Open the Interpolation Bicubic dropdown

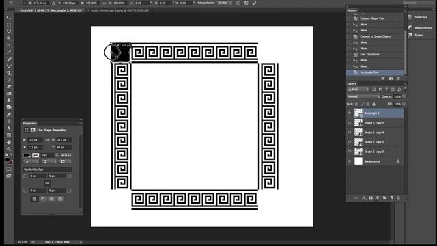pyautogui.click(x=225, y=3)
